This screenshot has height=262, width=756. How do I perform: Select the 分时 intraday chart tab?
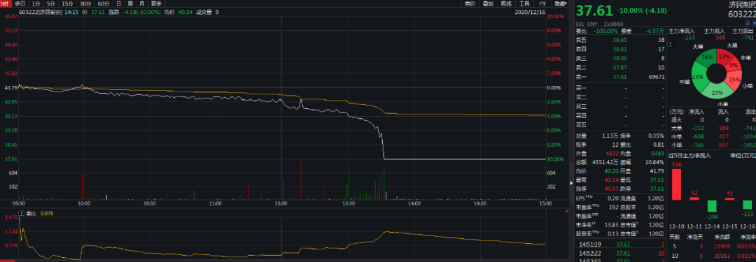6,3
